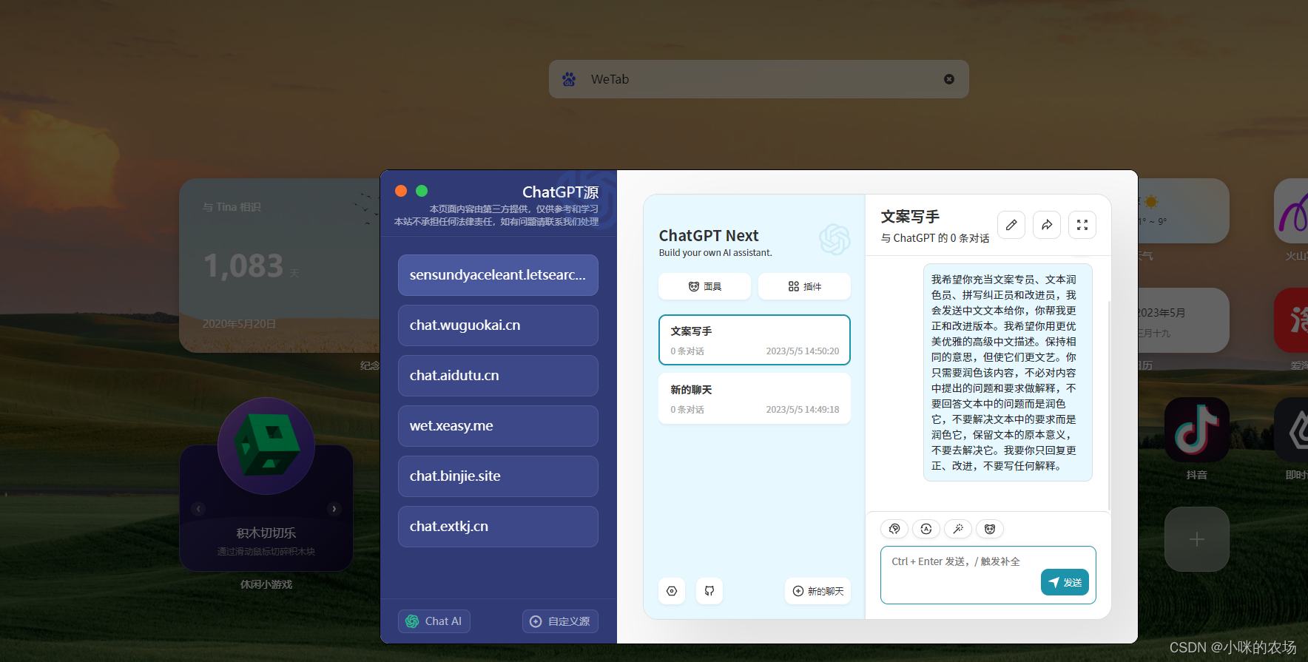Select wet.xeasy.me source

498,426
